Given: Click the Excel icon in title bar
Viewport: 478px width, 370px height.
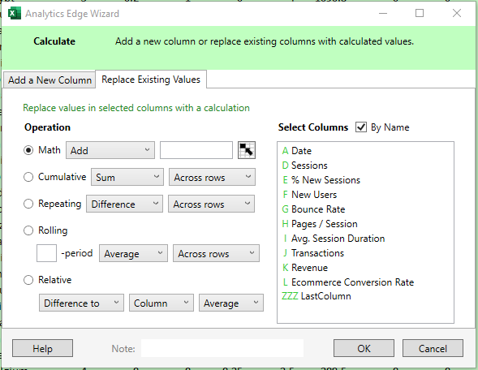Looking at the screenshot, I should click(x=15, y=14).
